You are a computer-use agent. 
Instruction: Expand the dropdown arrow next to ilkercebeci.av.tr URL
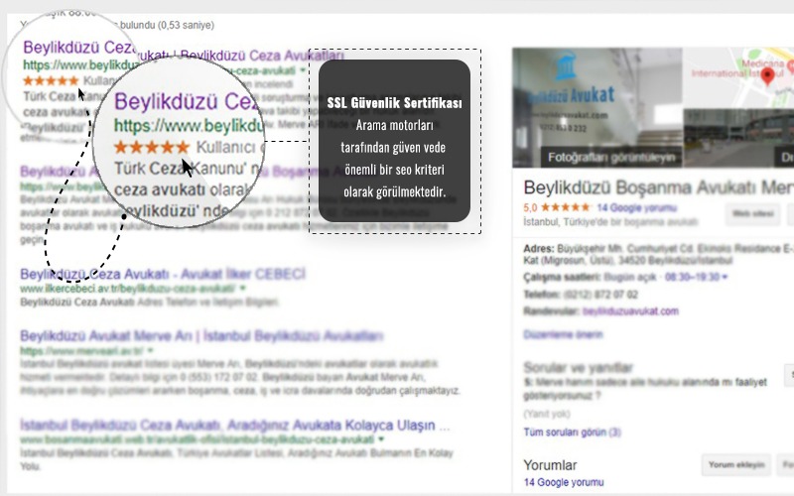click(242, 288)
